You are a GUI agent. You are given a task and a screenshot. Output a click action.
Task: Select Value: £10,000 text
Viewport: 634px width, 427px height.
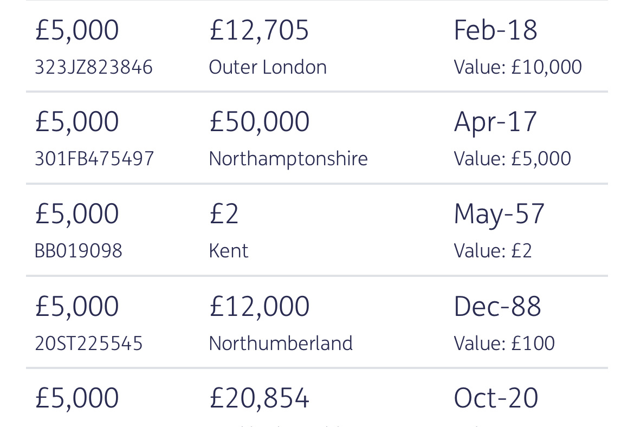(517, 67)
